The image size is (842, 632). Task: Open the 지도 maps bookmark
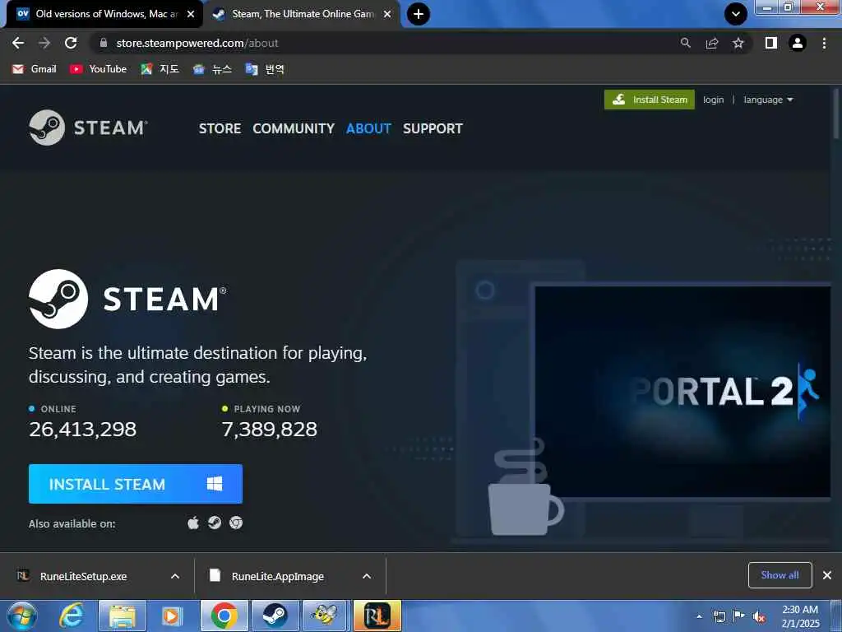click(160, 69)
